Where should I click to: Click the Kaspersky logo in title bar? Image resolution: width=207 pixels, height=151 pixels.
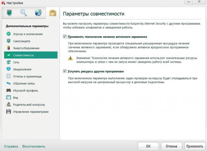tap(3, 3)
